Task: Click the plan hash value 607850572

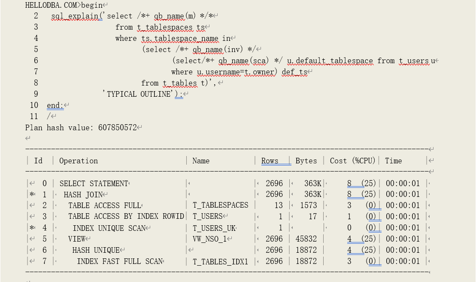Action: tap(117, 128)
